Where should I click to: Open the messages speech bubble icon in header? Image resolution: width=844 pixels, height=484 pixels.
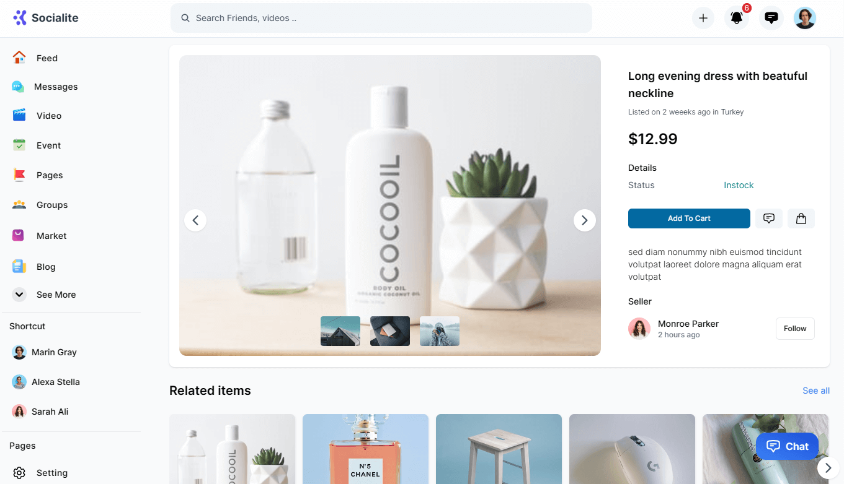(771, 18)
